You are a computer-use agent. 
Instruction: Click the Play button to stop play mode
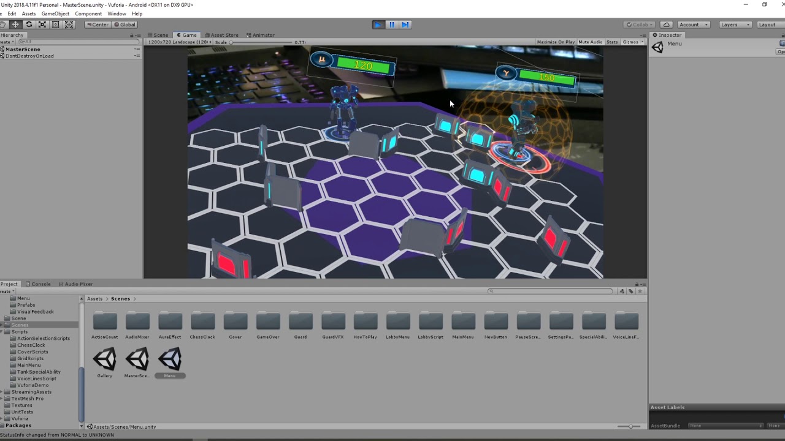click(x=378, y=24)
